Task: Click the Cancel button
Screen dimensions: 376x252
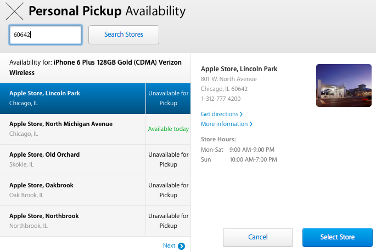Action: (x=258, y=237)
